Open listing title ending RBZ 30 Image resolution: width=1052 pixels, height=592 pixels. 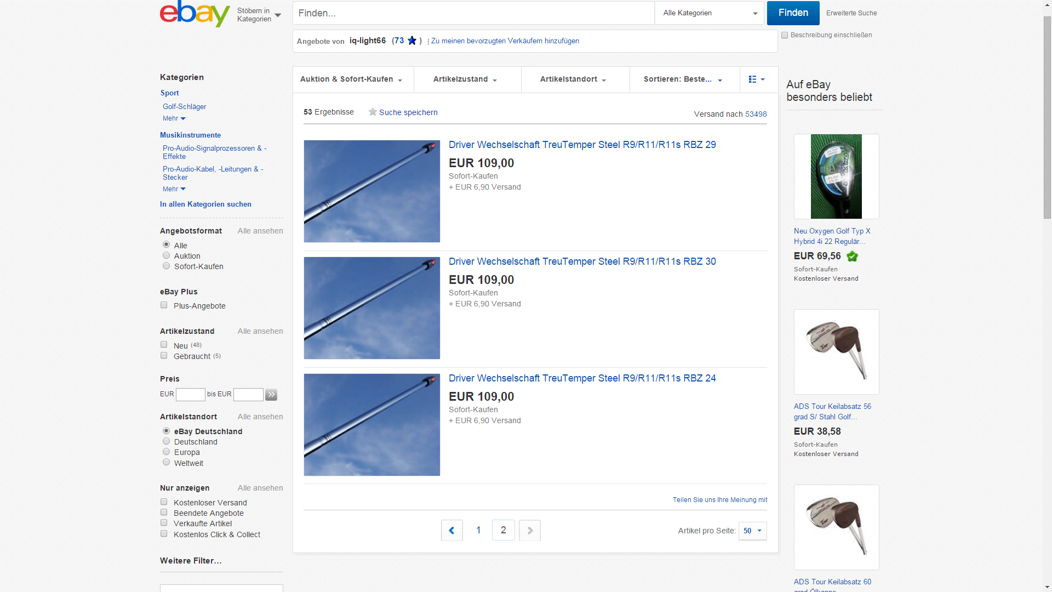(582, 261)
